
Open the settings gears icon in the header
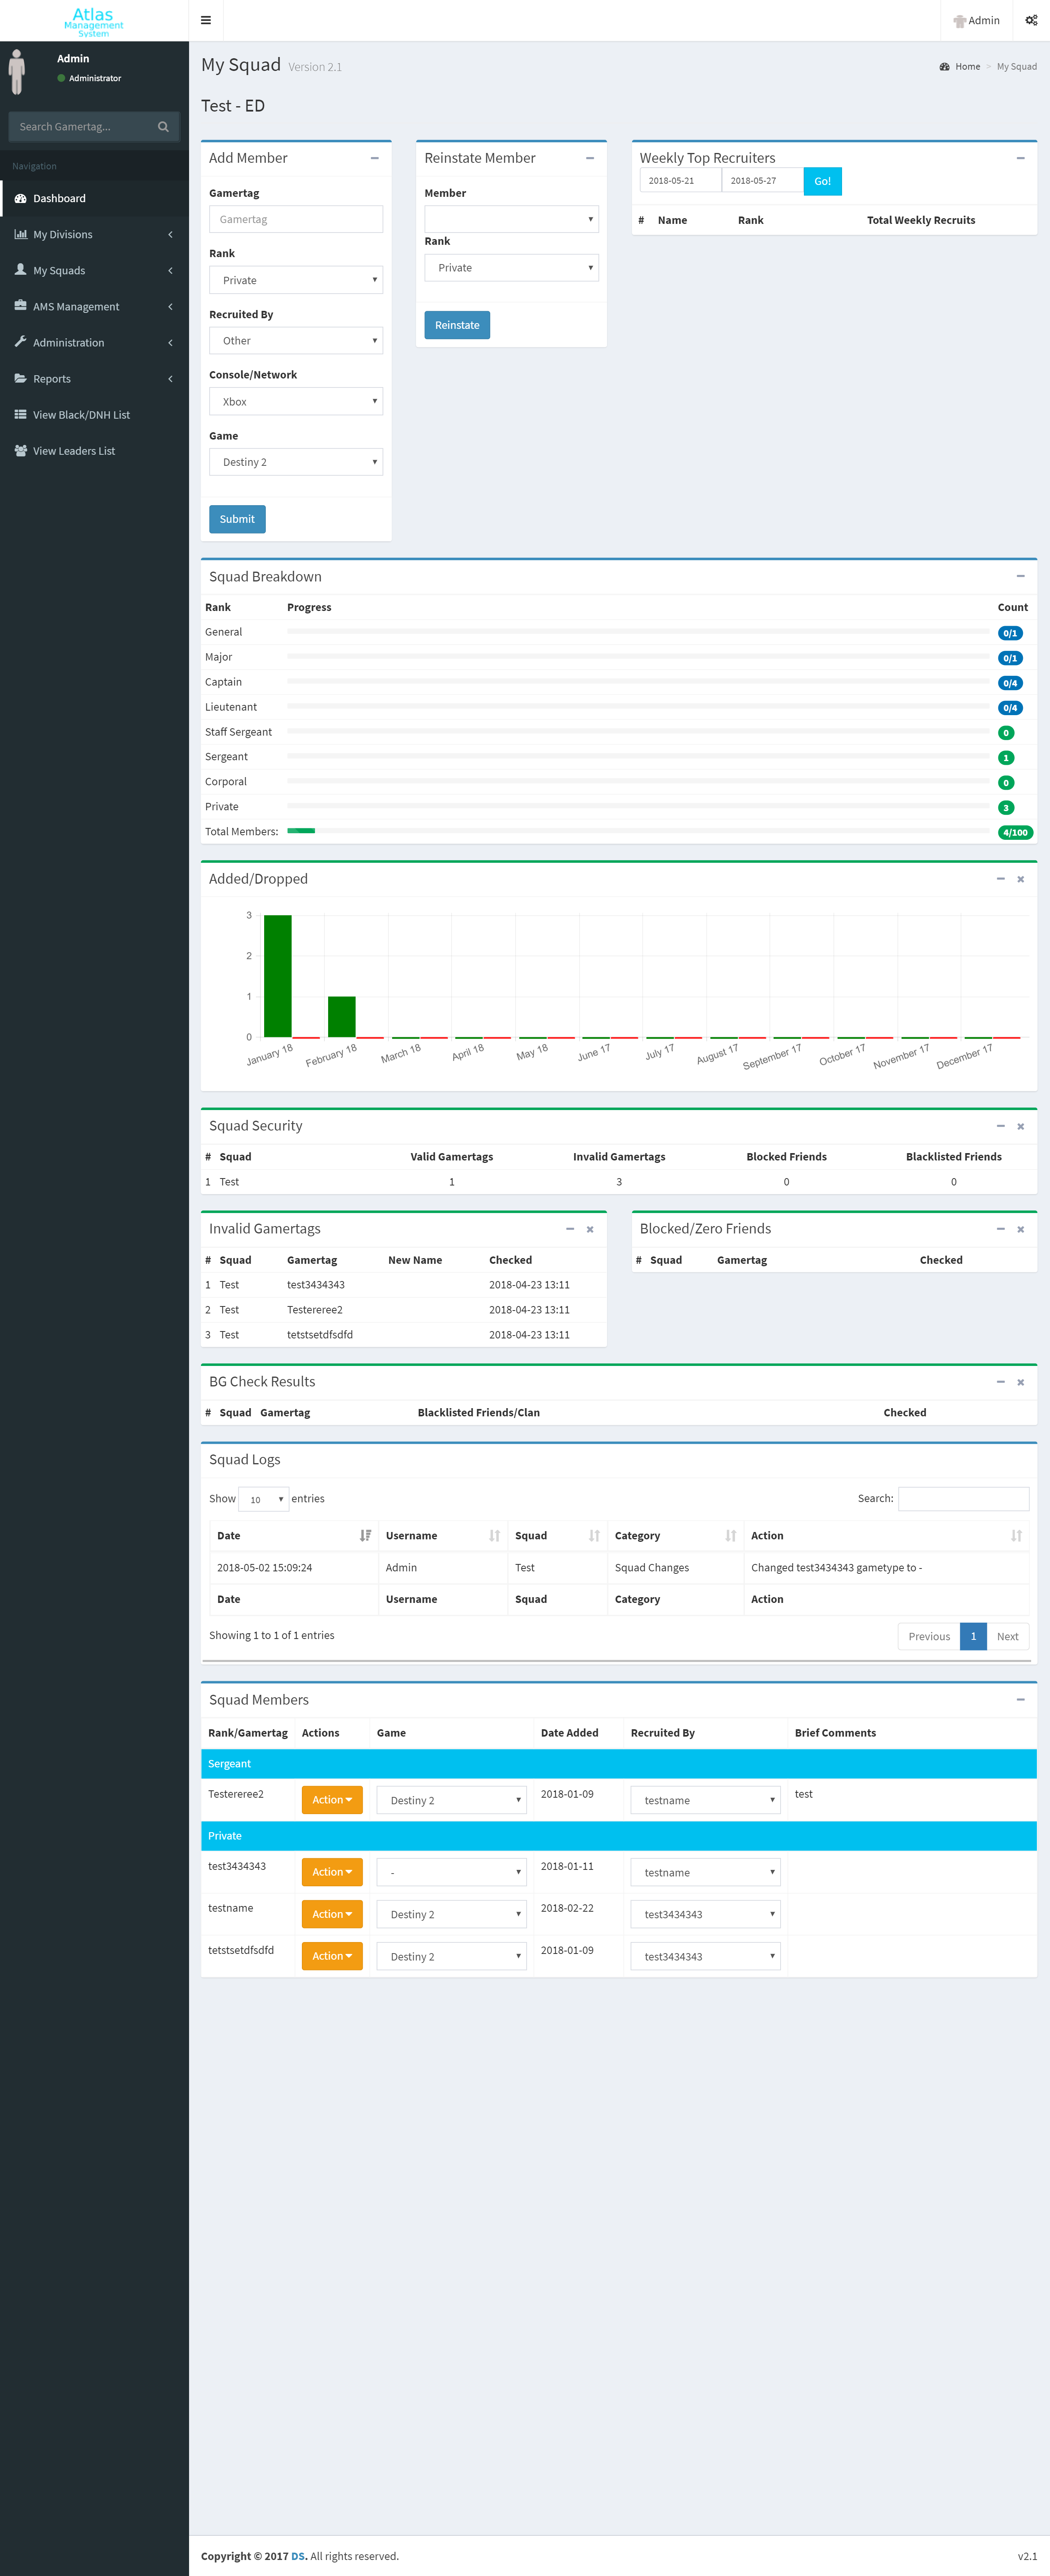1031,20
